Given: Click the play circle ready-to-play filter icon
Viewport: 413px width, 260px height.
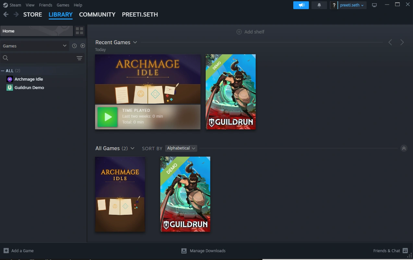Looking at the screenshot, I should (x=83, y=46).
